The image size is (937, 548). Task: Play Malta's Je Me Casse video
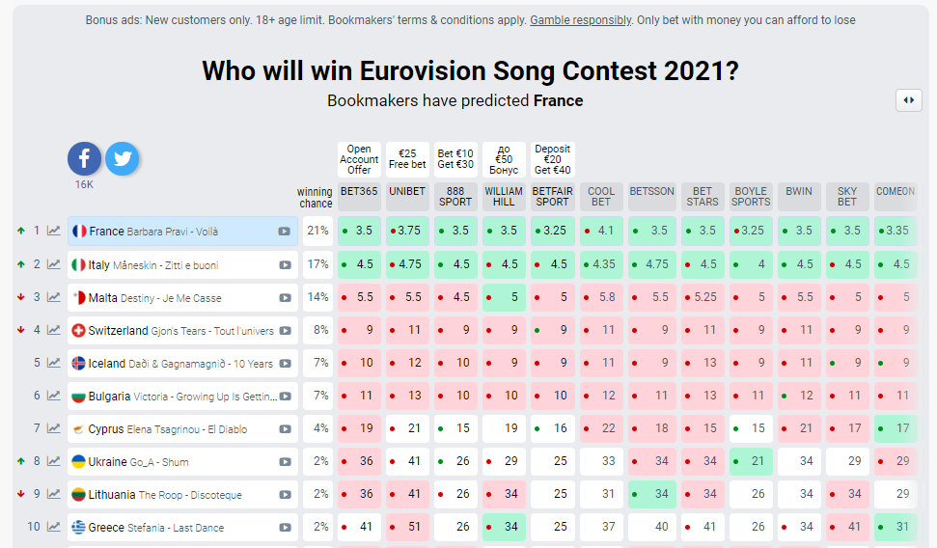click(285, 298)
